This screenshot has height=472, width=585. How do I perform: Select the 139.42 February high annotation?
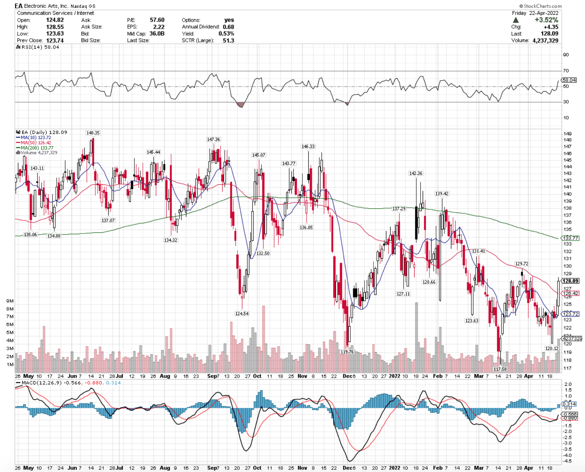442,194
